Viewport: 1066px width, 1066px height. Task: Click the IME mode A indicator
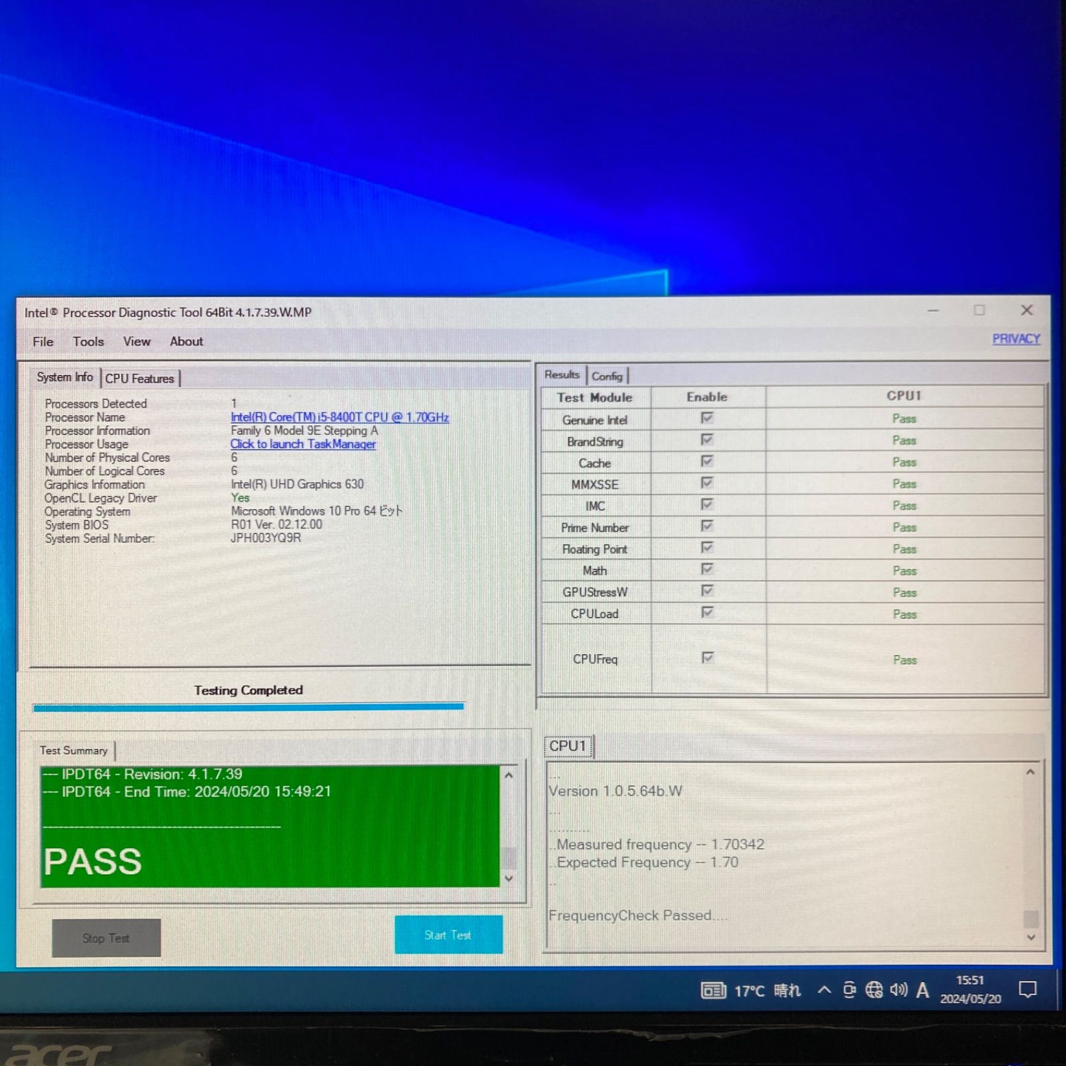[923, 991]
